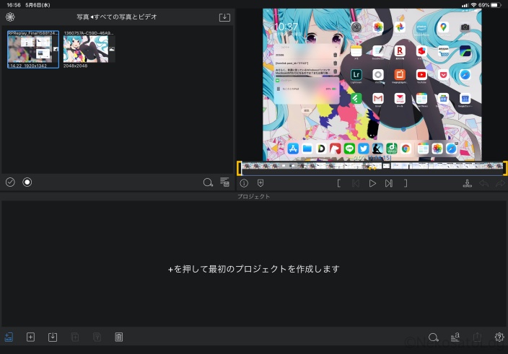Click the clip filmstrip scrubber bar
Image resolution: width=508 pixels, height=354 pixels.
372,166
